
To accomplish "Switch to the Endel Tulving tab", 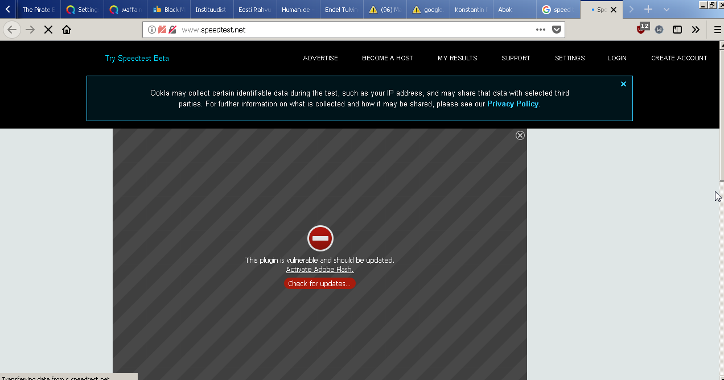I will (342, 10).
